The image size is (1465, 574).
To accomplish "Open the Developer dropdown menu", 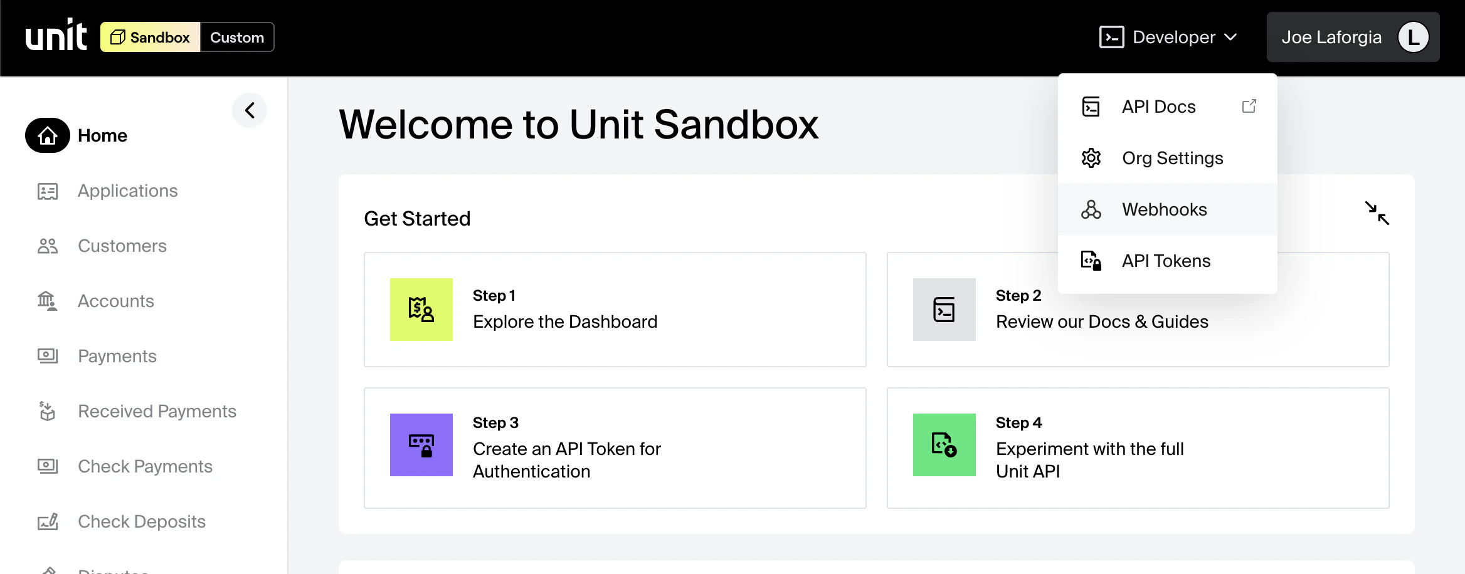I will pos(1168,37).
